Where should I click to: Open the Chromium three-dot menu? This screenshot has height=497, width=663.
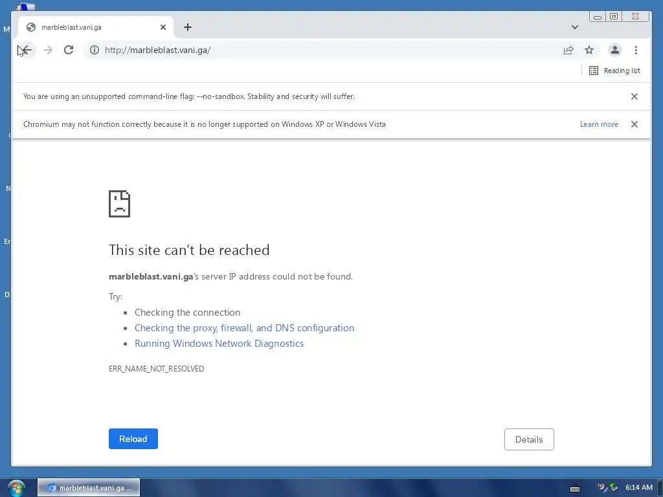[636, 50]
